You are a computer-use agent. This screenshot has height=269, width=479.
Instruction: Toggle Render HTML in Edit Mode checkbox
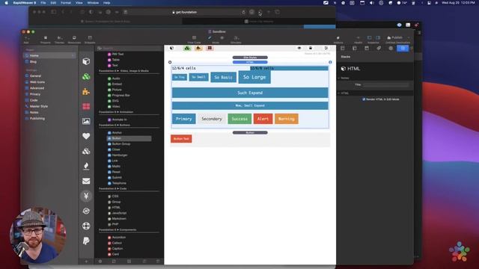click(x=364, y=99)
